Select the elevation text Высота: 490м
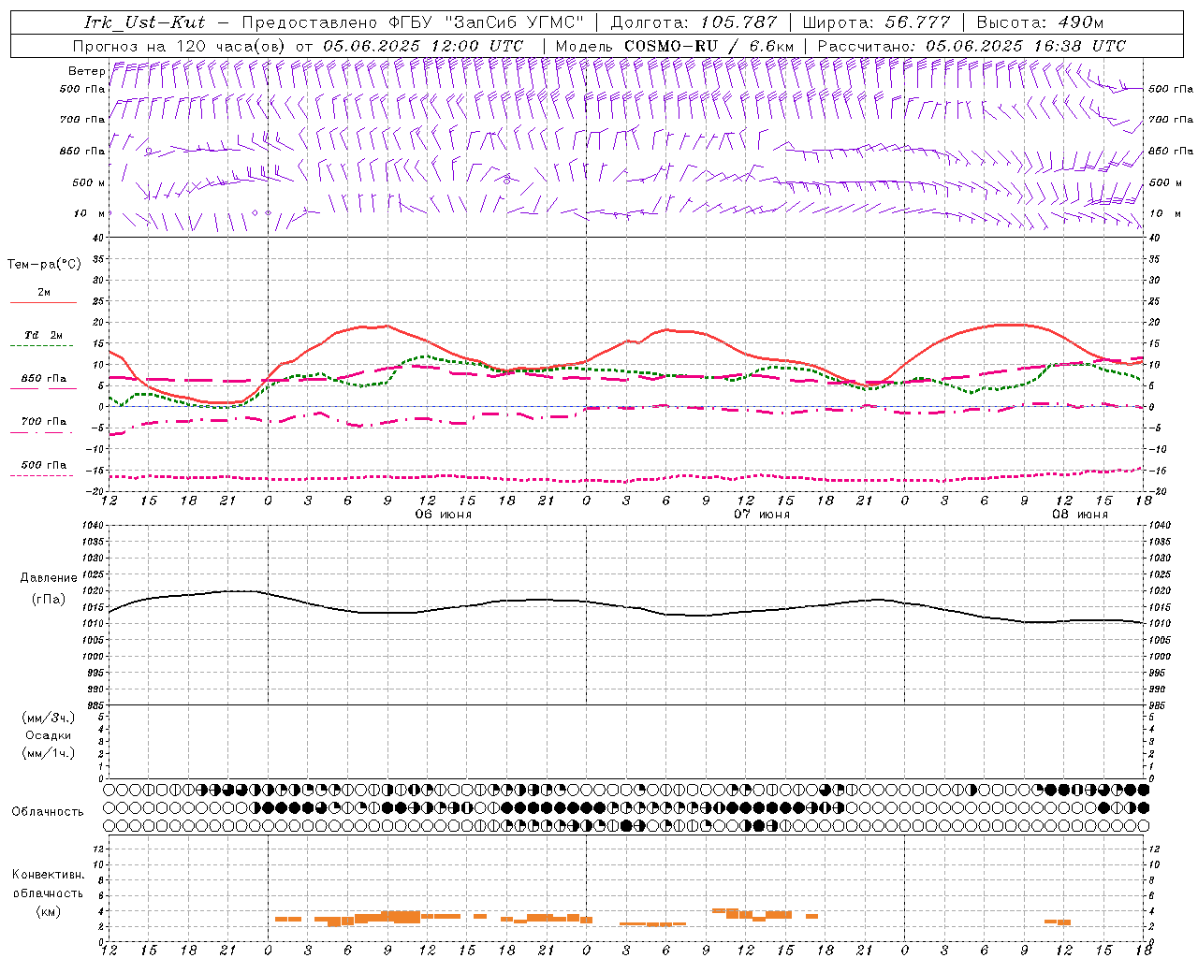Screen dimensions: 1198x958 (1040, 22)
